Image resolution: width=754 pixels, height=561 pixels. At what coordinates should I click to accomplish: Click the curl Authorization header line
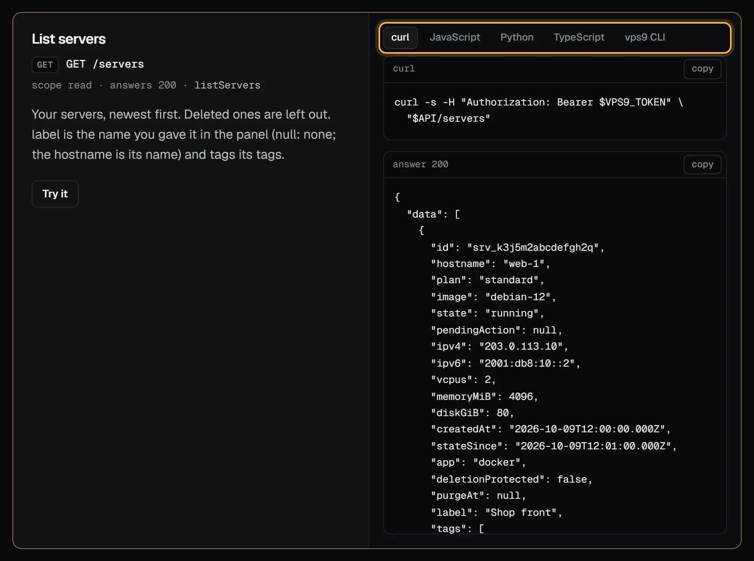click(x=538, y=102)
